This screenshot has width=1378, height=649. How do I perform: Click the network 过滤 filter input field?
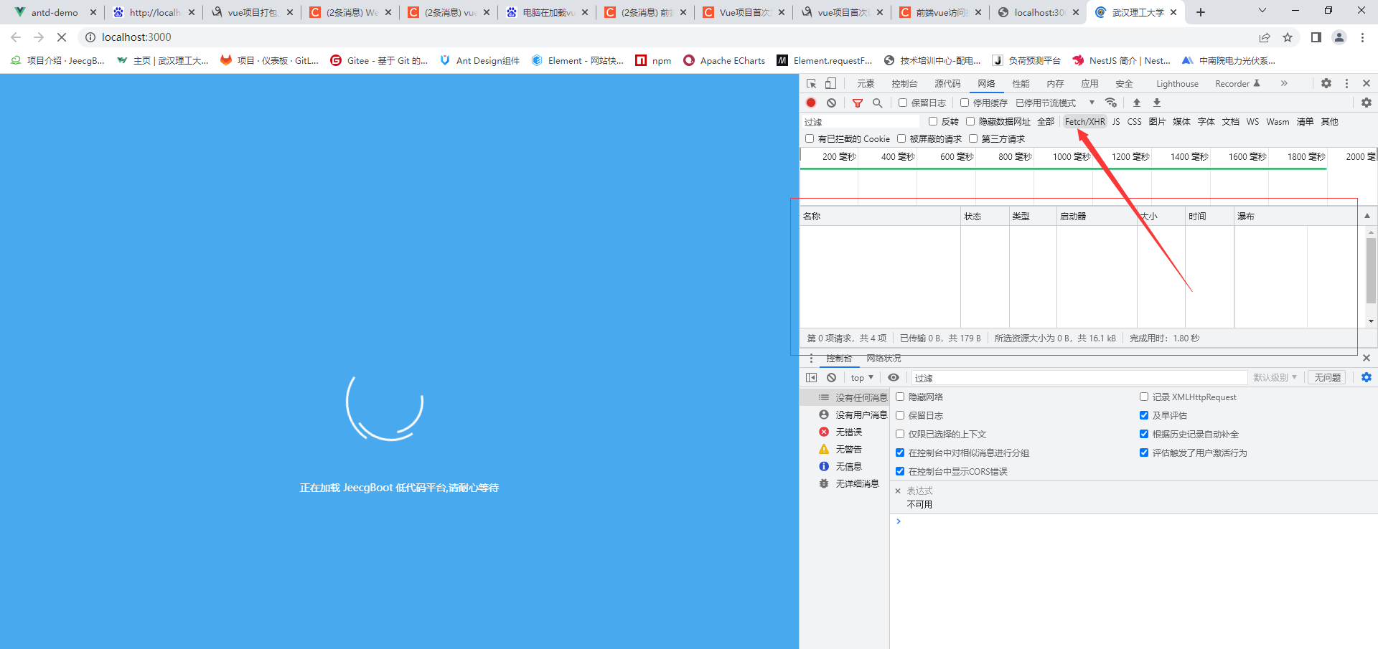(x=861, y=122)
